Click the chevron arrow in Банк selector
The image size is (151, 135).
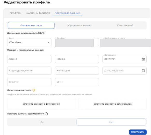click(x=48, y=42)
